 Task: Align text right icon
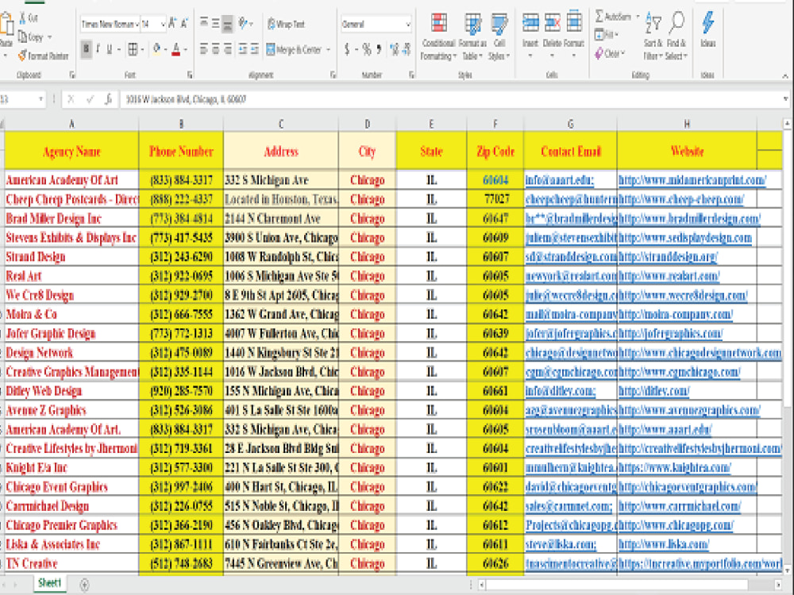tap(228, 49)
